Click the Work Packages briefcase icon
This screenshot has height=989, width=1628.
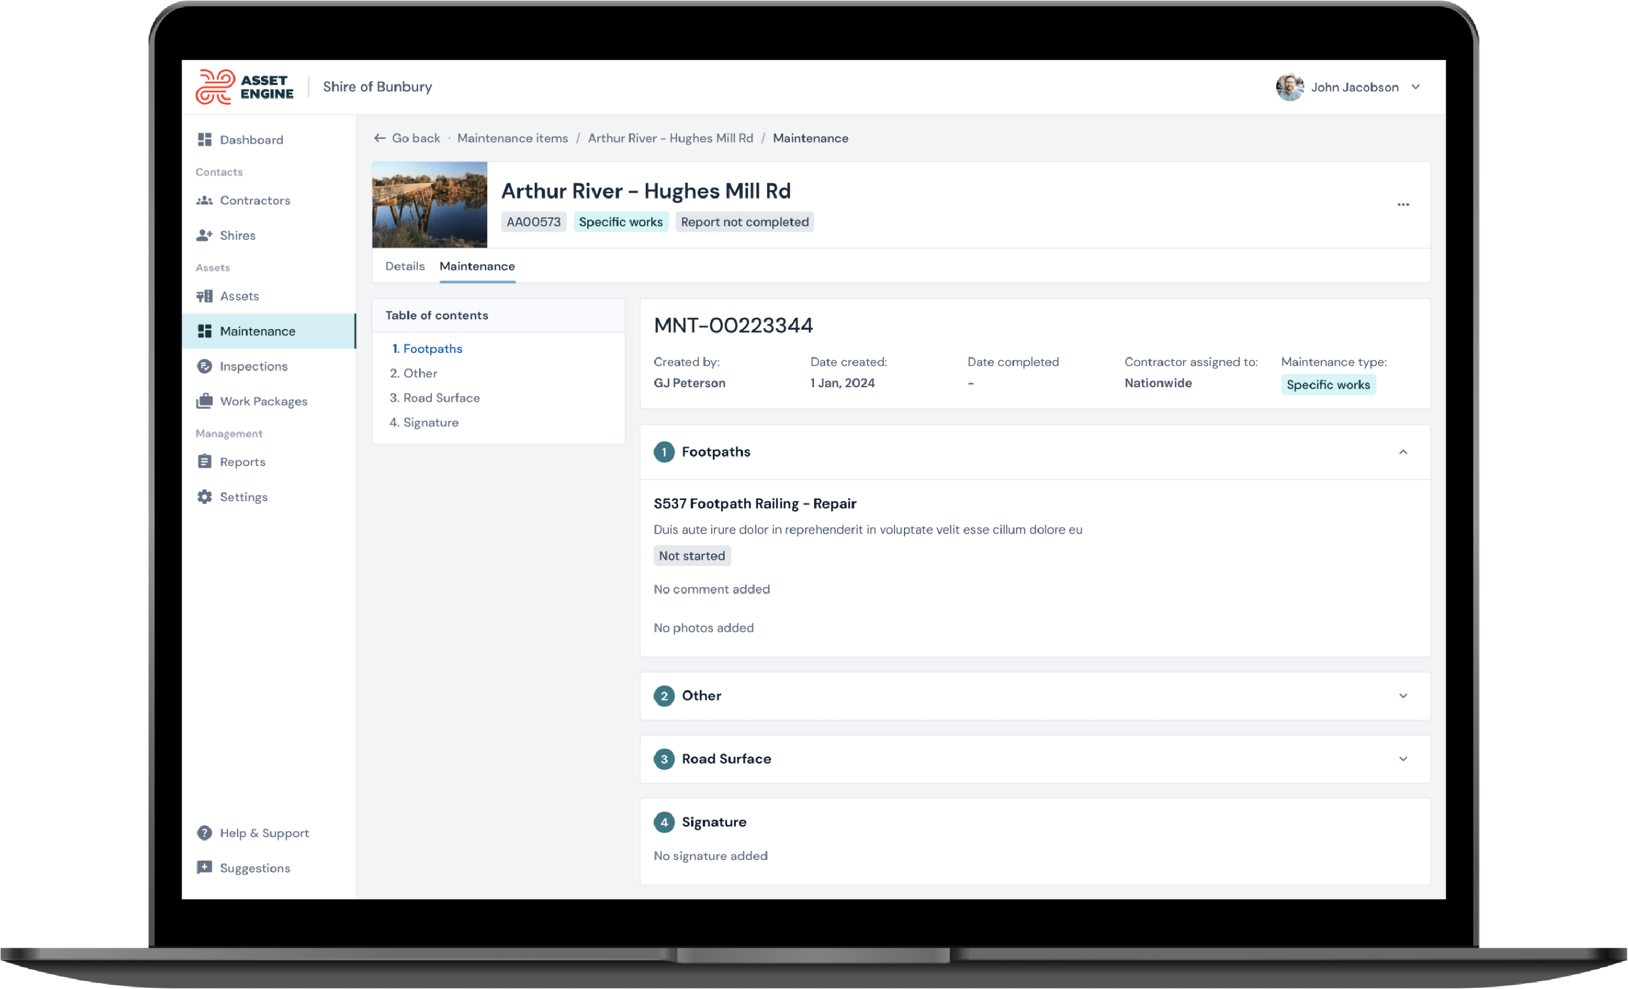[204, 401]
